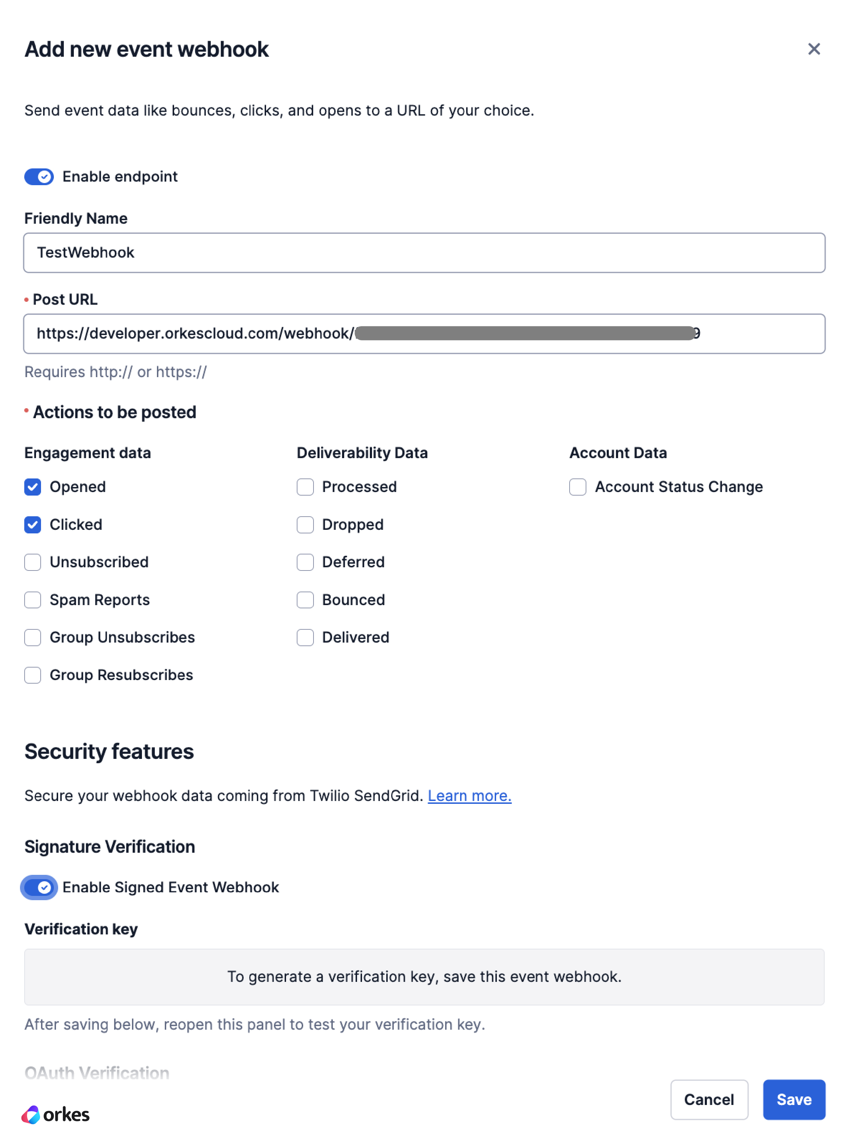Open the Learn more link

coord(469,796)
